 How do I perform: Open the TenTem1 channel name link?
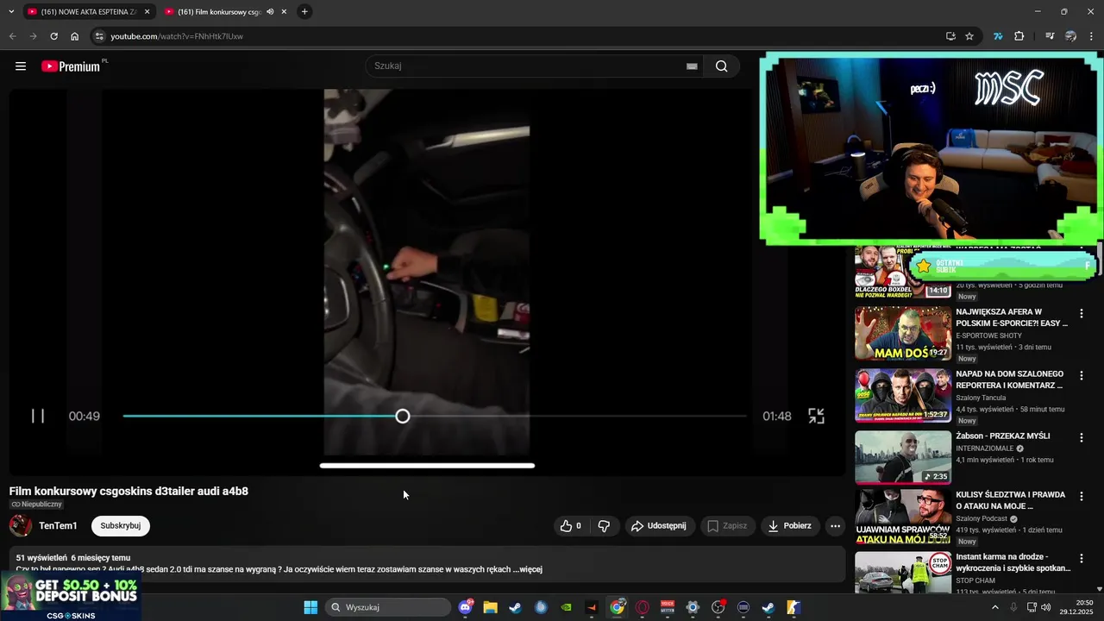point(58,526)
